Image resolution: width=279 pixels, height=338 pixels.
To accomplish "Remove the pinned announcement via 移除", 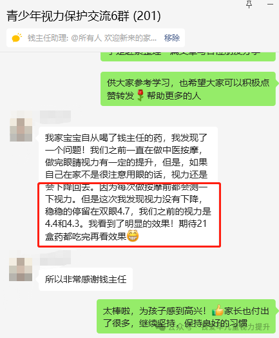I will click(x=172, y=37).
